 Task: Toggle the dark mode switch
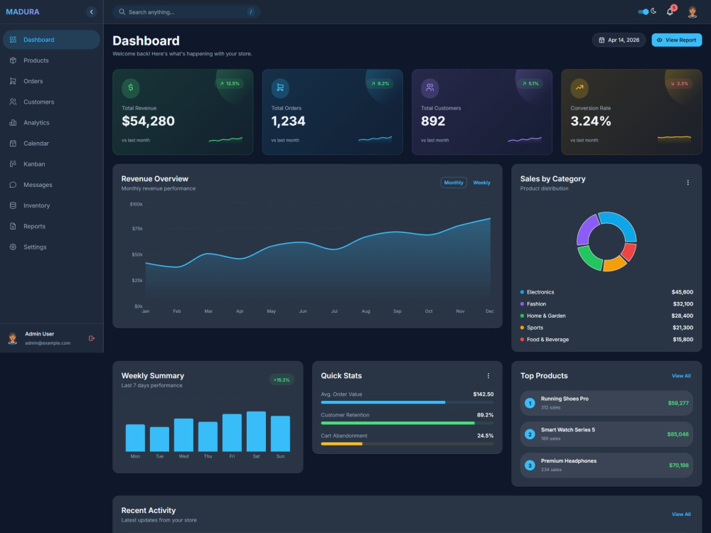point(643,12)
